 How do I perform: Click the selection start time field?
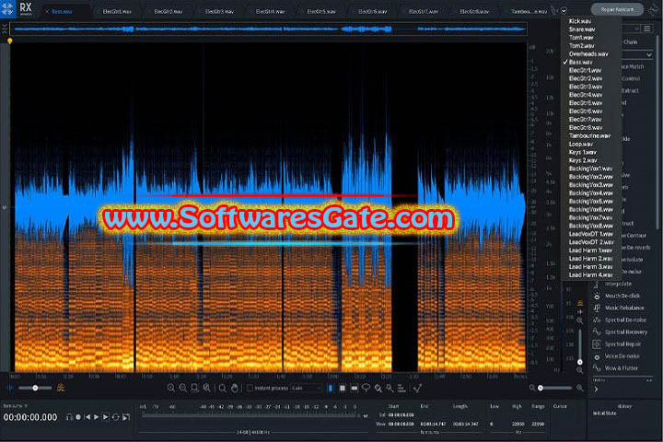401,415
